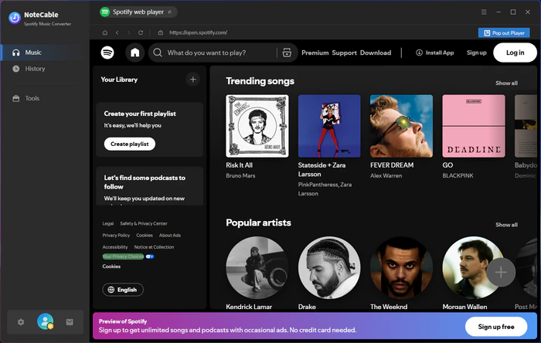Click the search magnifier icon
The image size is (541, 343).
[x=158, y=53]
